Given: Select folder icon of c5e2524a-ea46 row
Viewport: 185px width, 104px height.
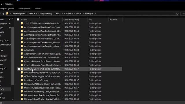Looking at the screenshot, I should [22, 57].
